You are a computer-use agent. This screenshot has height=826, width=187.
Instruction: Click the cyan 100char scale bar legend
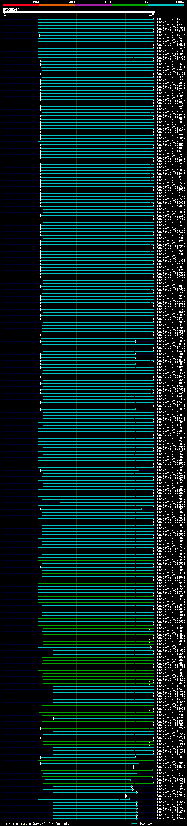tap(134, 824)
